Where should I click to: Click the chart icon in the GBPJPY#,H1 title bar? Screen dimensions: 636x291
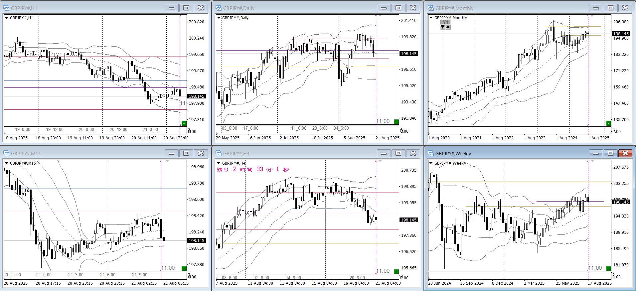point(6,8)
